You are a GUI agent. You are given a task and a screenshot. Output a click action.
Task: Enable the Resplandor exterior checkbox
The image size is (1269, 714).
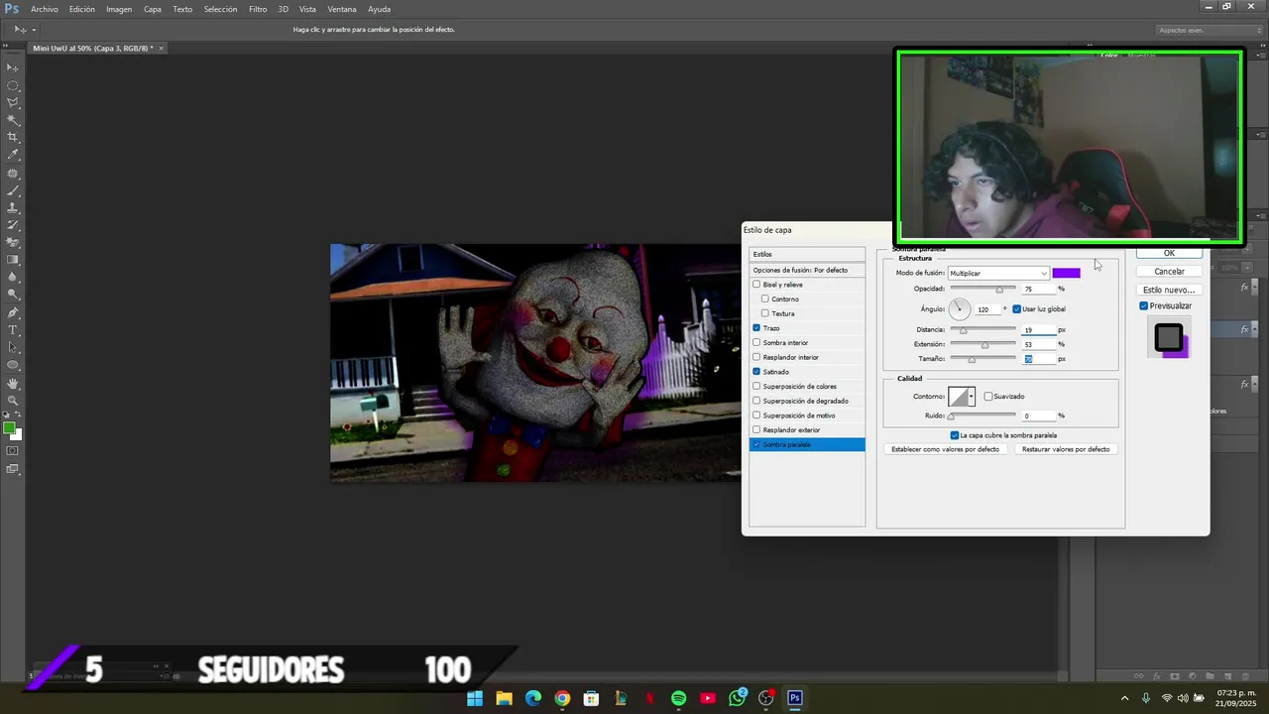[756, 429]
